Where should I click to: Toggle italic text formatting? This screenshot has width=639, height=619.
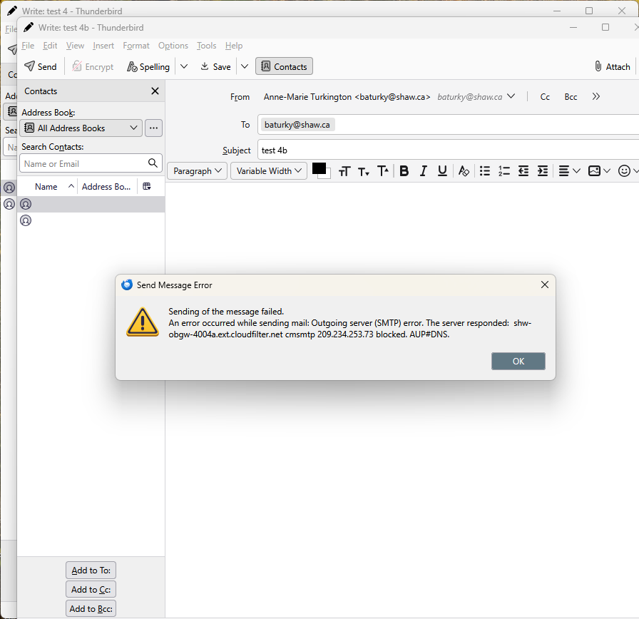(x=424, y=171)
